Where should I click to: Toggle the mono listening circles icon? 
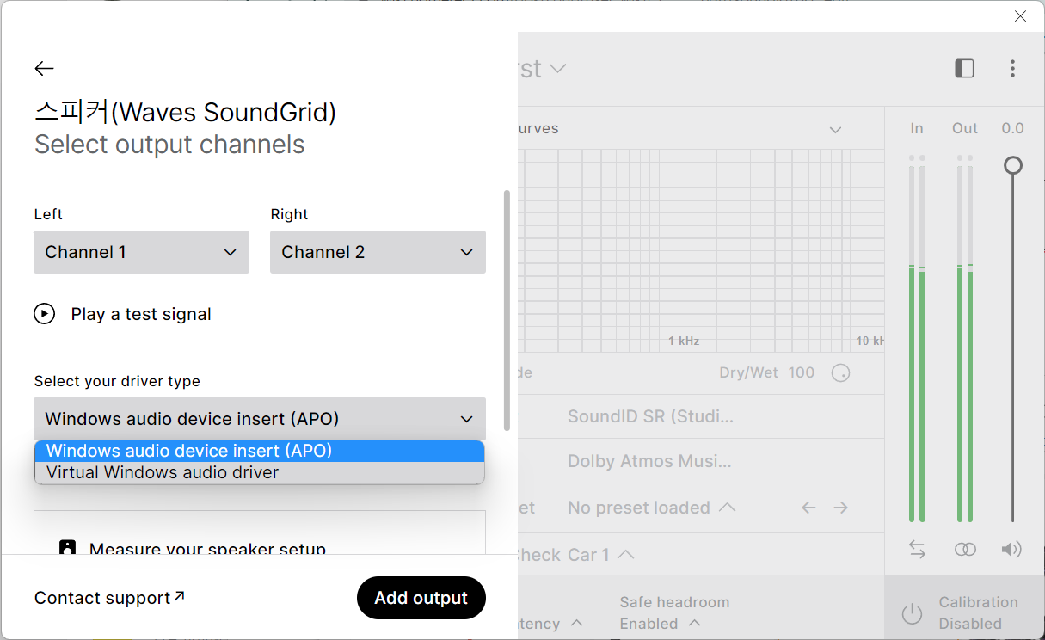click(x=965, y=550)
